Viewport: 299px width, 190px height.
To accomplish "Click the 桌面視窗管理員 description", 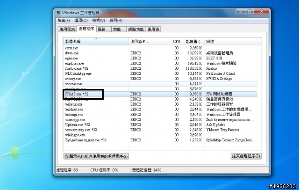I will click(220, 53).
